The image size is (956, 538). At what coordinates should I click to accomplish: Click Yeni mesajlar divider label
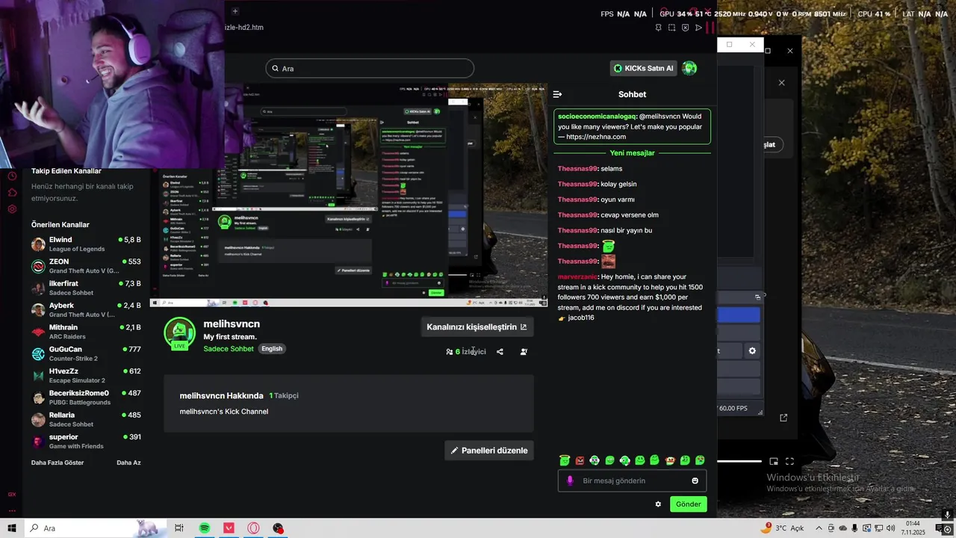(632, 153)
